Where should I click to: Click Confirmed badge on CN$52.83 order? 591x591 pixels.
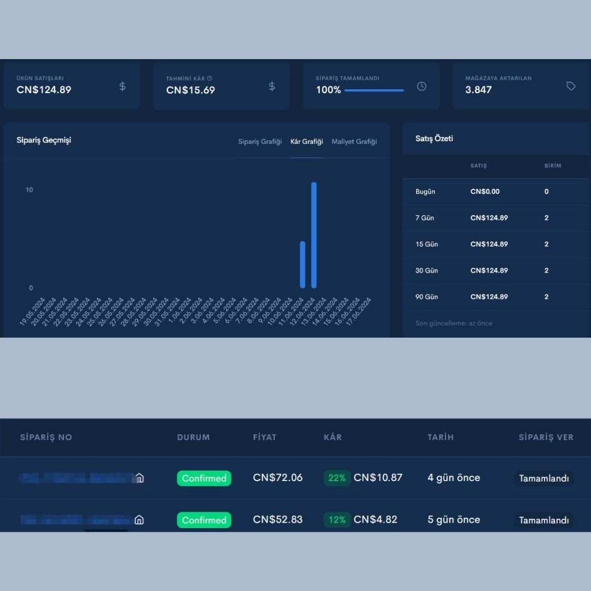point(204,520)
